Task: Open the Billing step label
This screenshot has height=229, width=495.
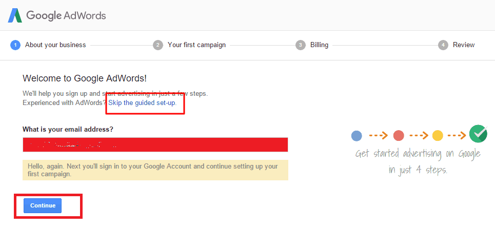Action: (x=319, y=45)
